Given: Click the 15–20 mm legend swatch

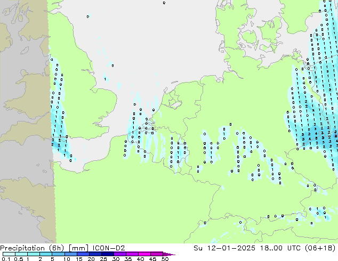Looking at the screenshot, I should 83,254.
